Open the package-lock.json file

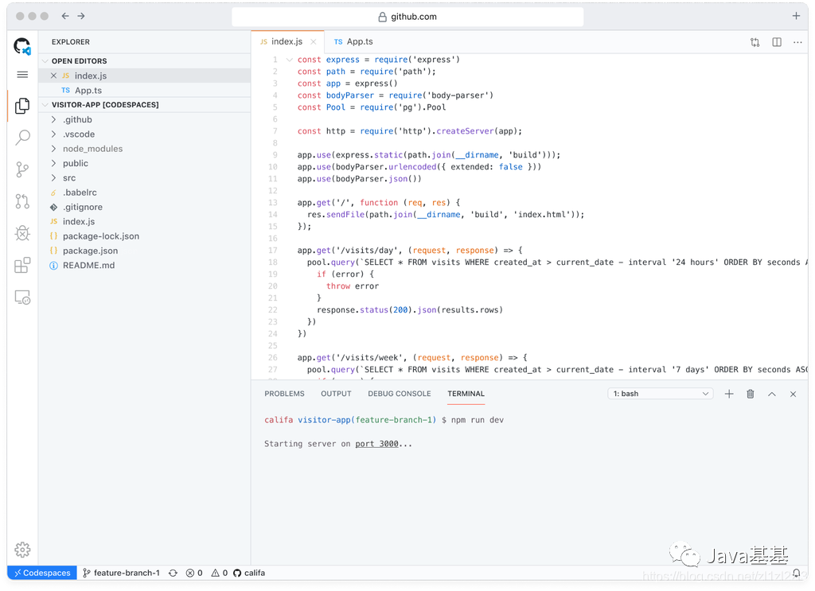pyautogui.click(x=146, y=235)
